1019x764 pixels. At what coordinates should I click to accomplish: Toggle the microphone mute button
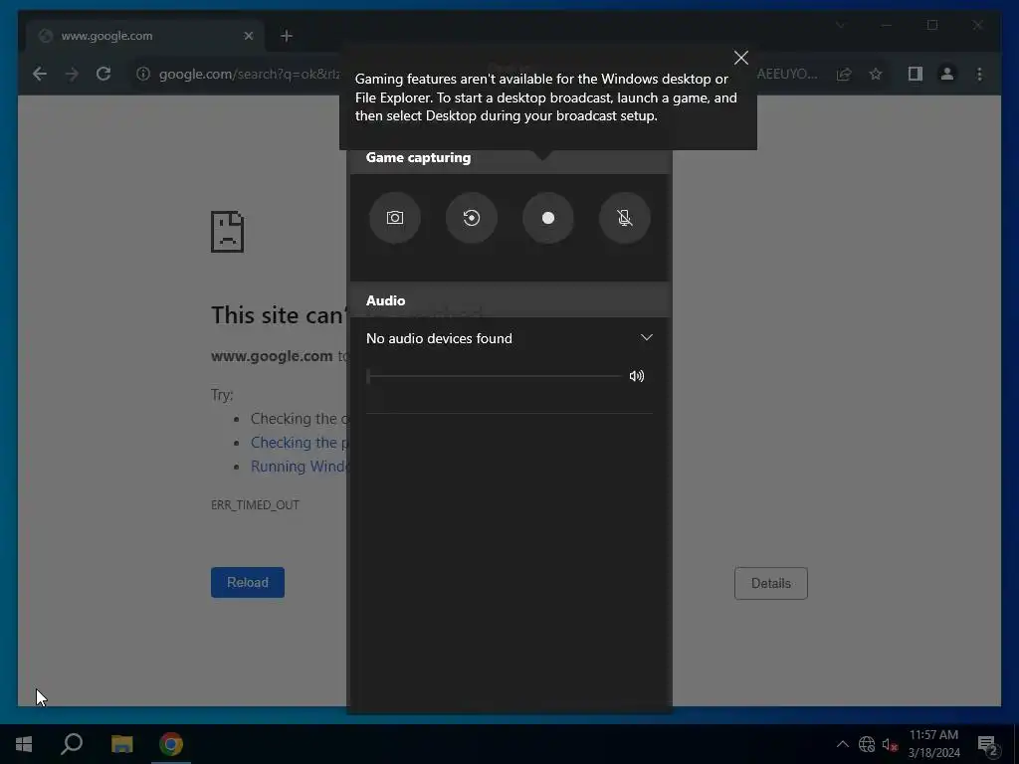pos(625,218)
